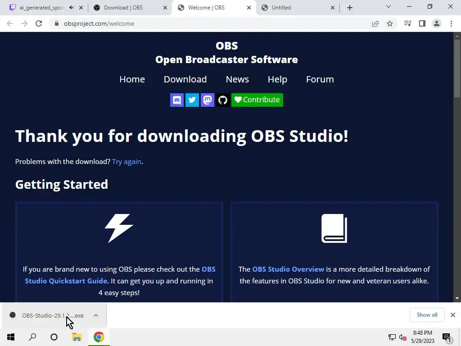Toggle the Chrome side panel
Screen dimensions: 461x346
(422, 23)
